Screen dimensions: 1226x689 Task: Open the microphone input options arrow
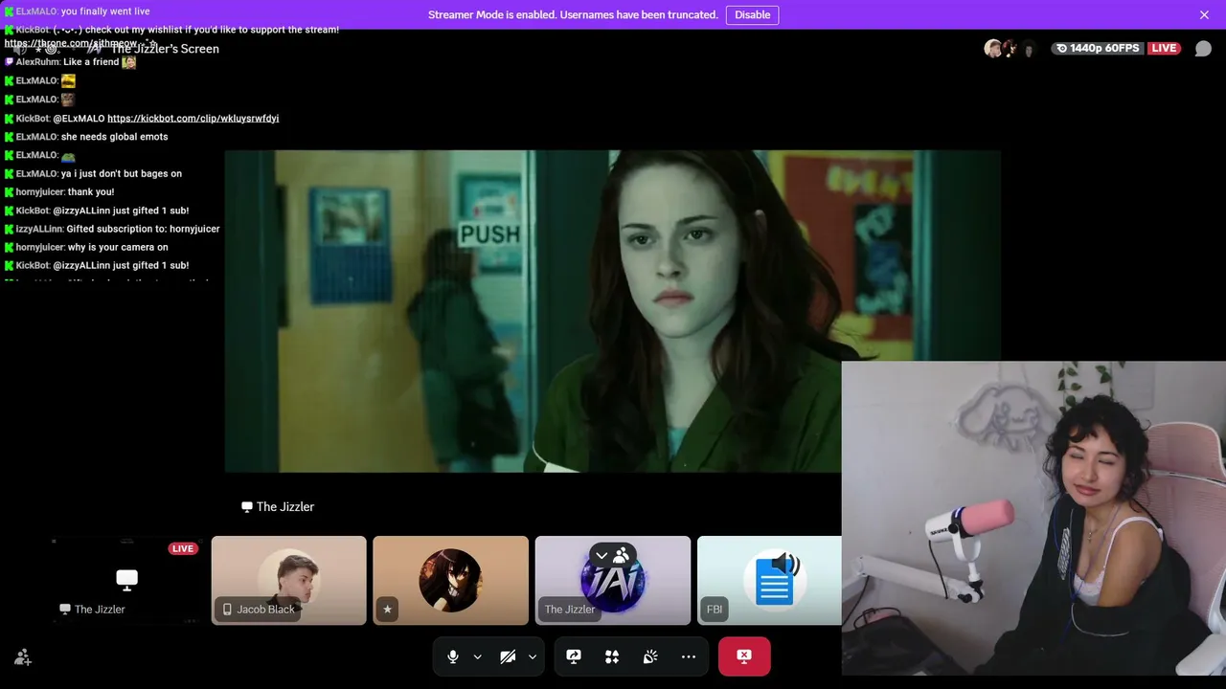point(477,656)
